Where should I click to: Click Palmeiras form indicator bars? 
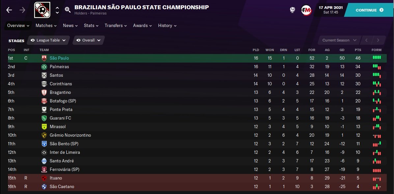click(377, 67)
